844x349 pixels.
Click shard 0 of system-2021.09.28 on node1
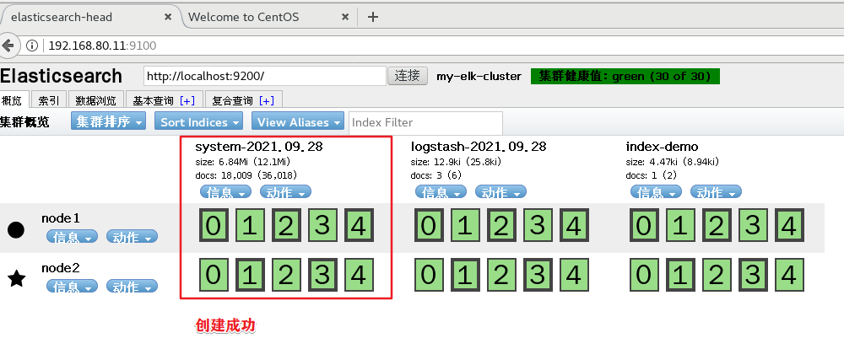tap(214, 225)
